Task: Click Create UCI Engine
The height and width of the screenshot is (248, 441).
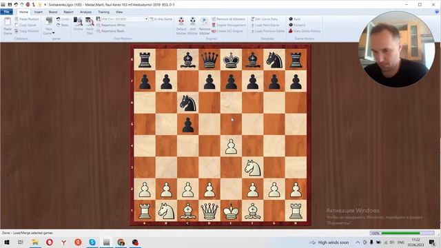Action: (x=227, y=31)
